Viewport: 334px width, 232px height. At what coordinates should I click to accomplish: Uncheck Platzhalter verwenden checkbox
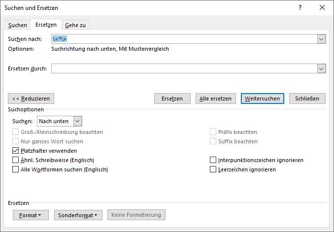click(x=16, y=151)
